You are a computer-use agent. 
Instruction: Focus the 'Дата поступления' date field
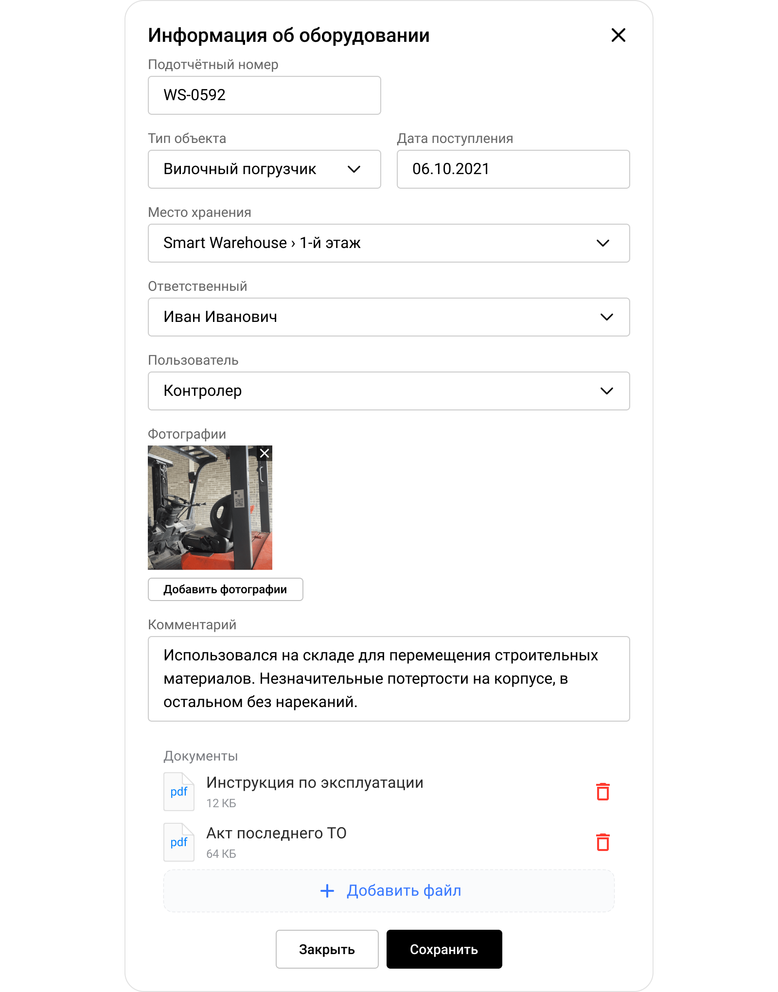coord(513,169)
